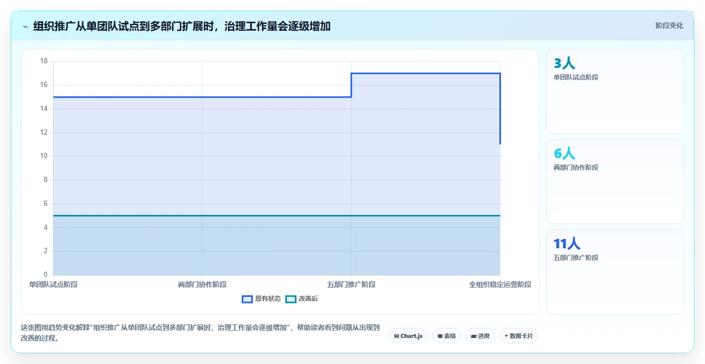Open the 3人 单团队试点阶段 card
The image size is (705, 364).
pos(615,91)
